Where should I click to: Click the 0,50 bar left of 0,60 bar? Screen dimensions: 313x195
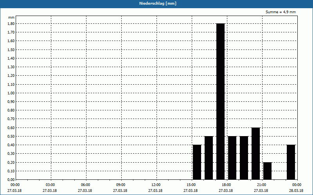click(x=244, y=158)
